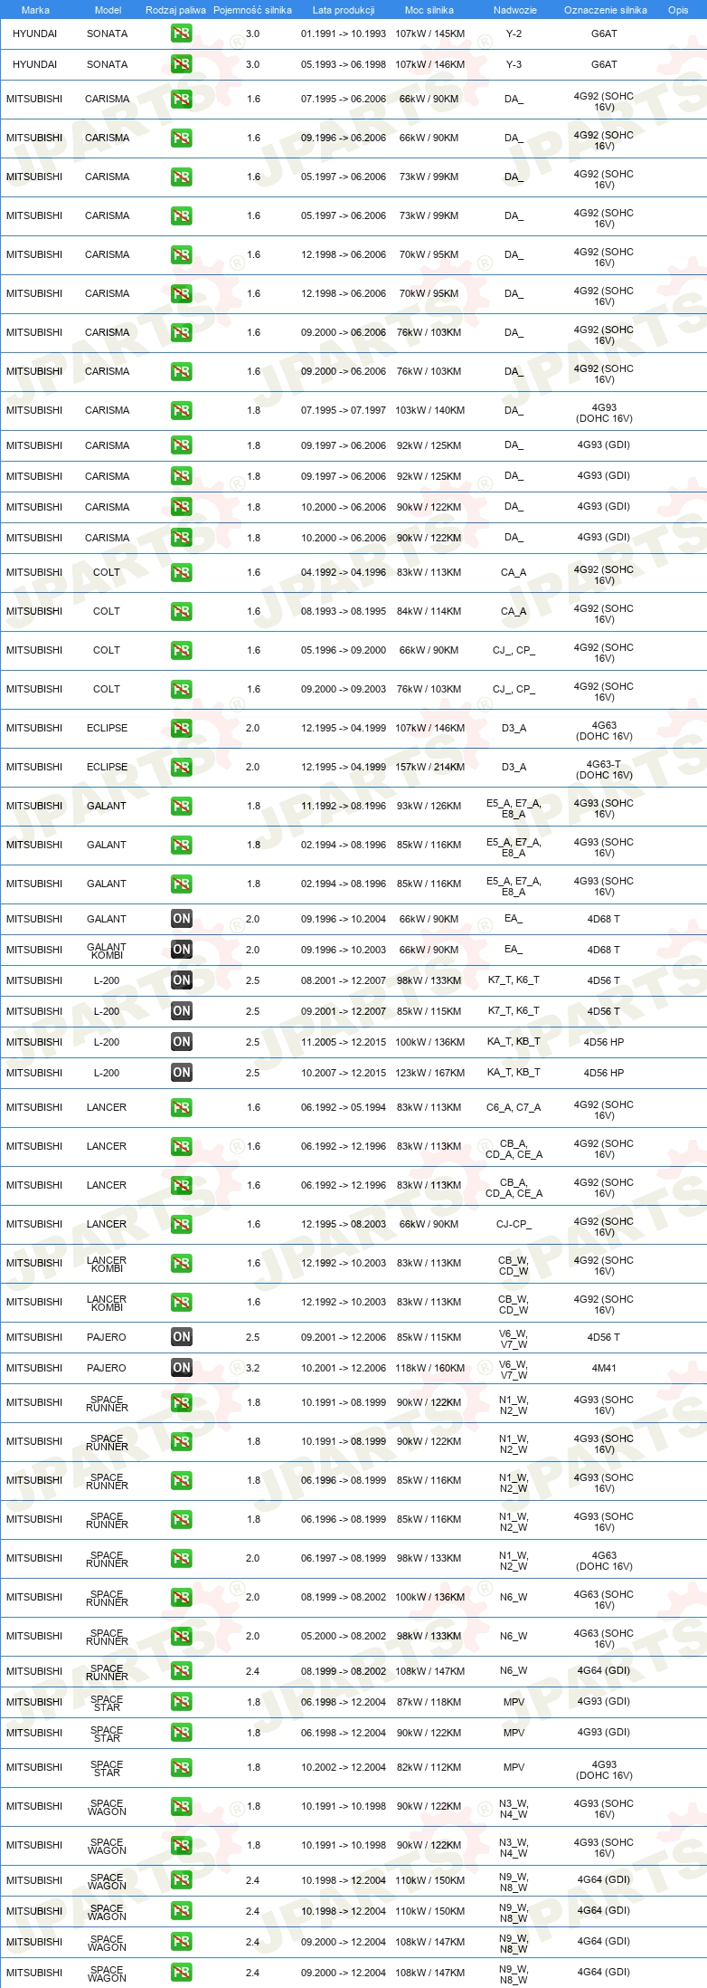
Task: Select the 07.1995 -> 07.1997 production years cell
Action: pyautogui.click(x=344, y=411)
